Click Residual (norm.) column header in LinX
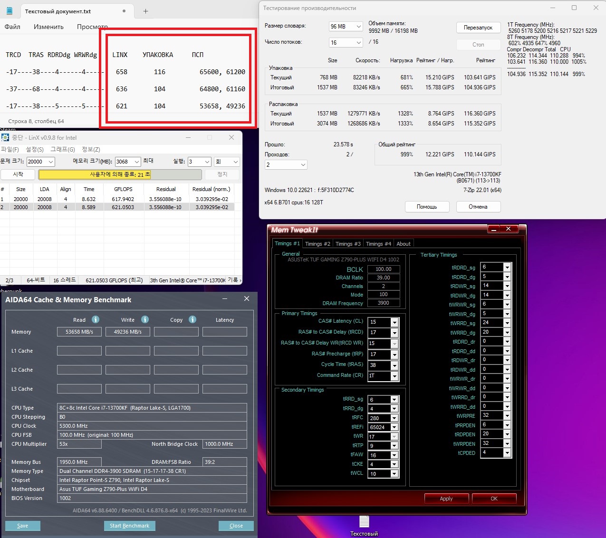 [x=212, y=189]
